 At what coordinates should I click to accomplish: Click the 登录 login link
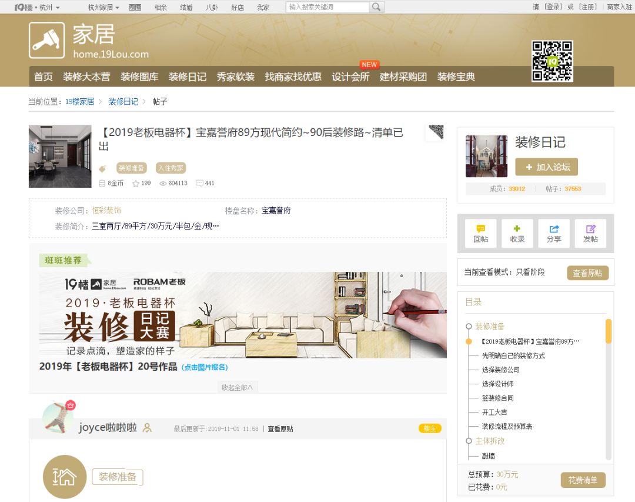(x=553, y=7)
